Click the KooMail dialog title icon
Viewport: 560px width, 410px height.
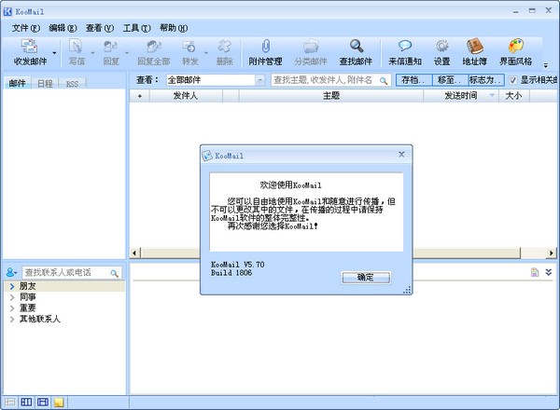coord(207,156)
